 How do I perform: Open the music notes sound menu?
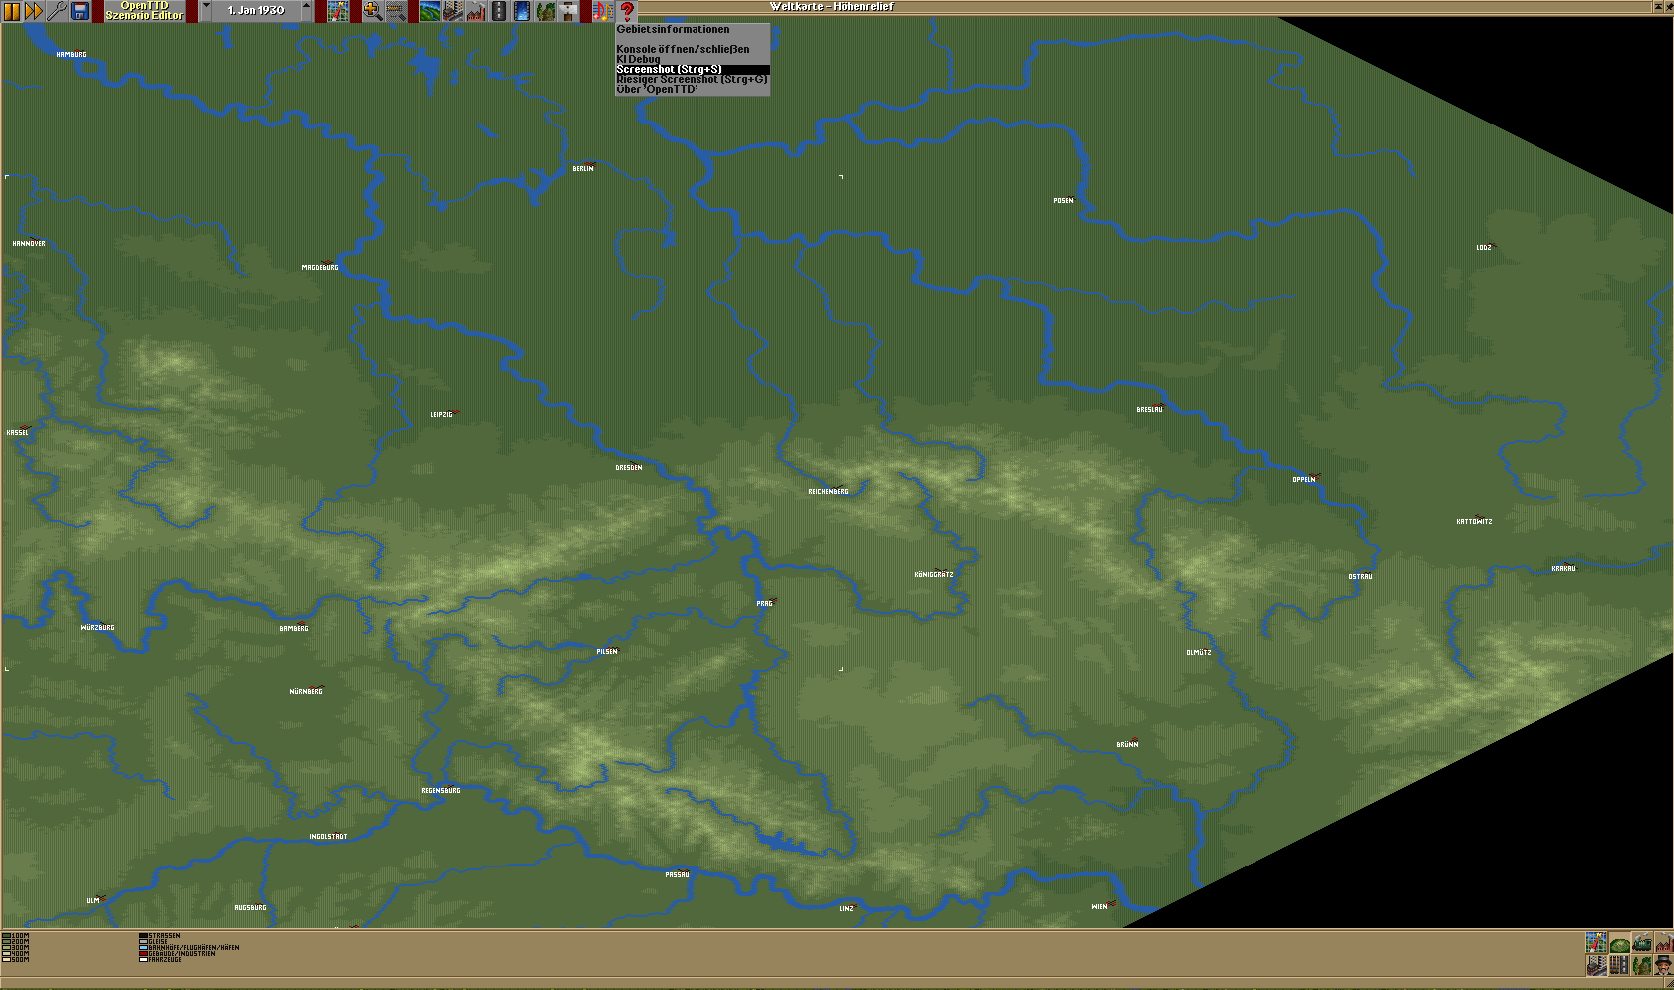[x=602, y=11]
